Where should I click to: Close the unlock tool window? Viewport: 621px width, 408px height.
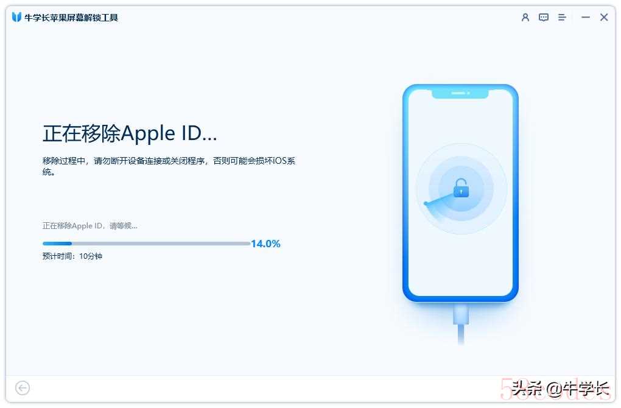603,18
